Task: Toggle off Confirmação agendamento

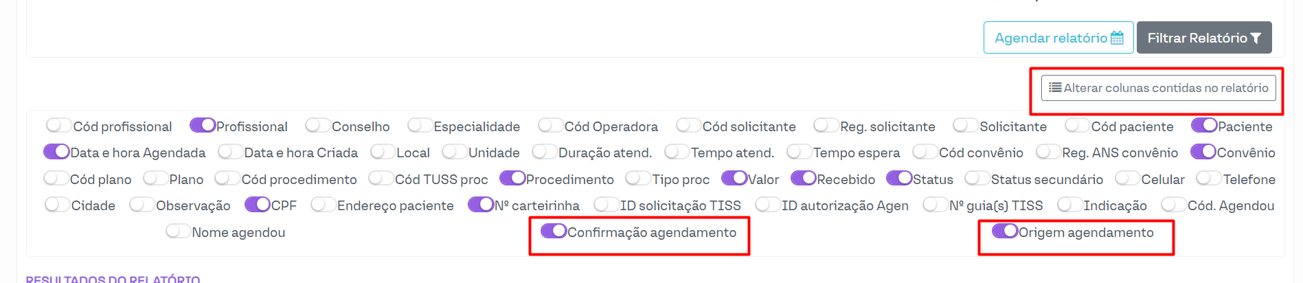Action: (554, 231)
